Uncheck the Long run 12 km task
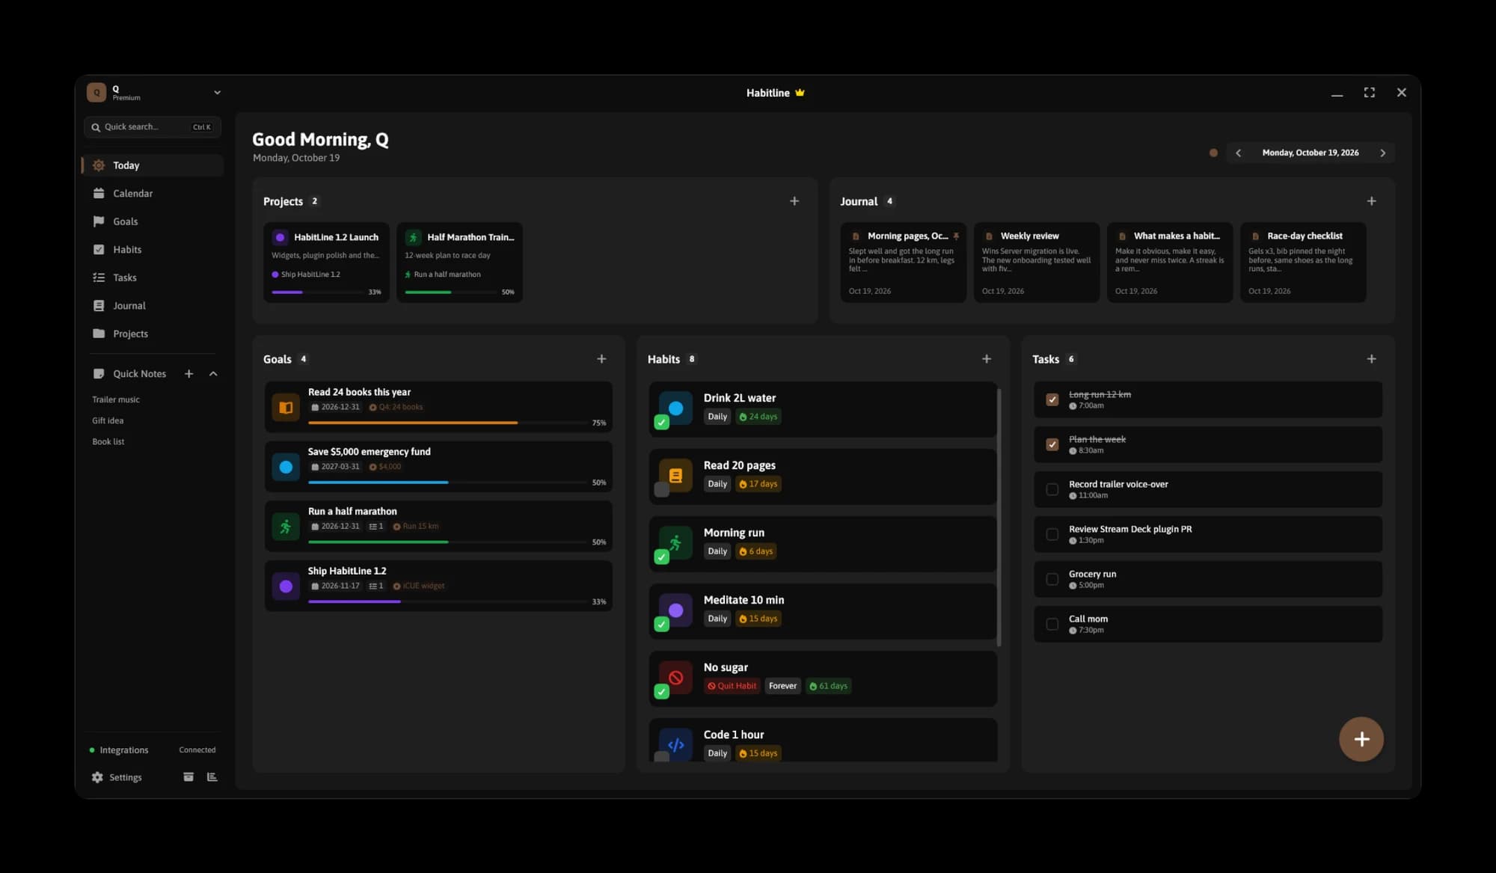The height and width of the screenshot is (873, 1496). (x=1052, y=399)
